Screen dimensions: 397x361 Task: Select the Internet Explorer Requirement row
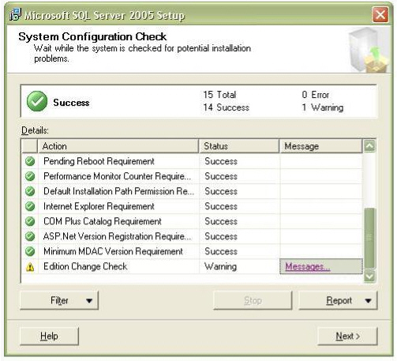[192, 206]
